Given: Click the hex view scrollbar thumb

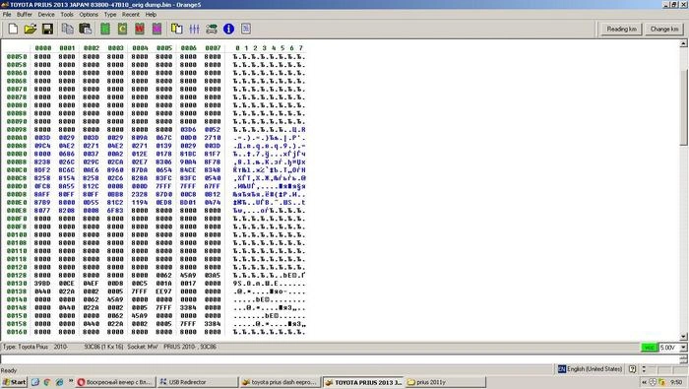Looking at the screenshot, I should (x=683, y=107).
